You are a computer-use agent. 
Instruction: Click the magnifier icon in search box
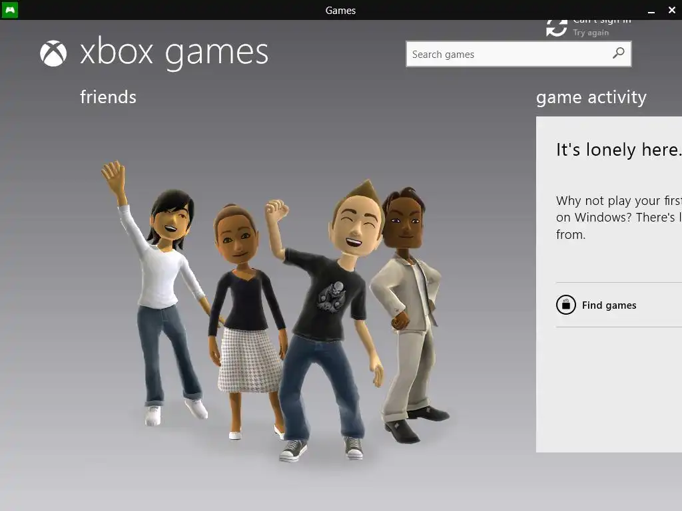tap(618, 53)
